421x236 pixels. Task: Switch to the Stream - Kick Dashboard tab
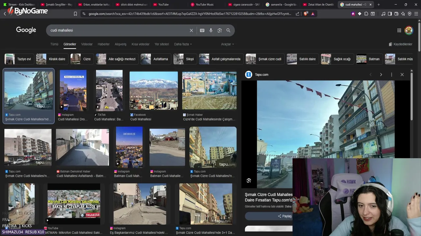(x=19, y=5)
